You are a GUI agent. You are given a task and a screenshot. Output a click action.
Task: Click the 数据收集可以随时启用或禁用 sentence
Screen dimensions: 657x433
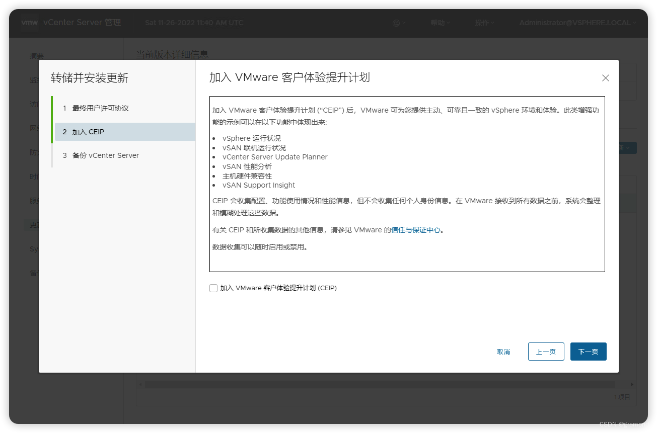(260, 247)
